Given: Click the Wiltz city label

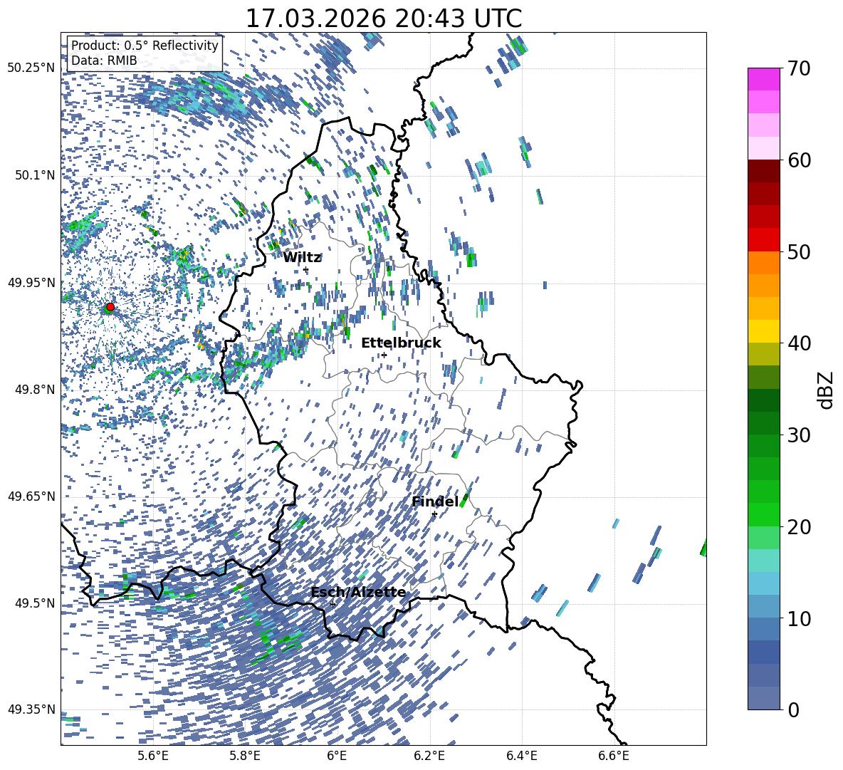Looking at the screenshot, I should 302,258.
